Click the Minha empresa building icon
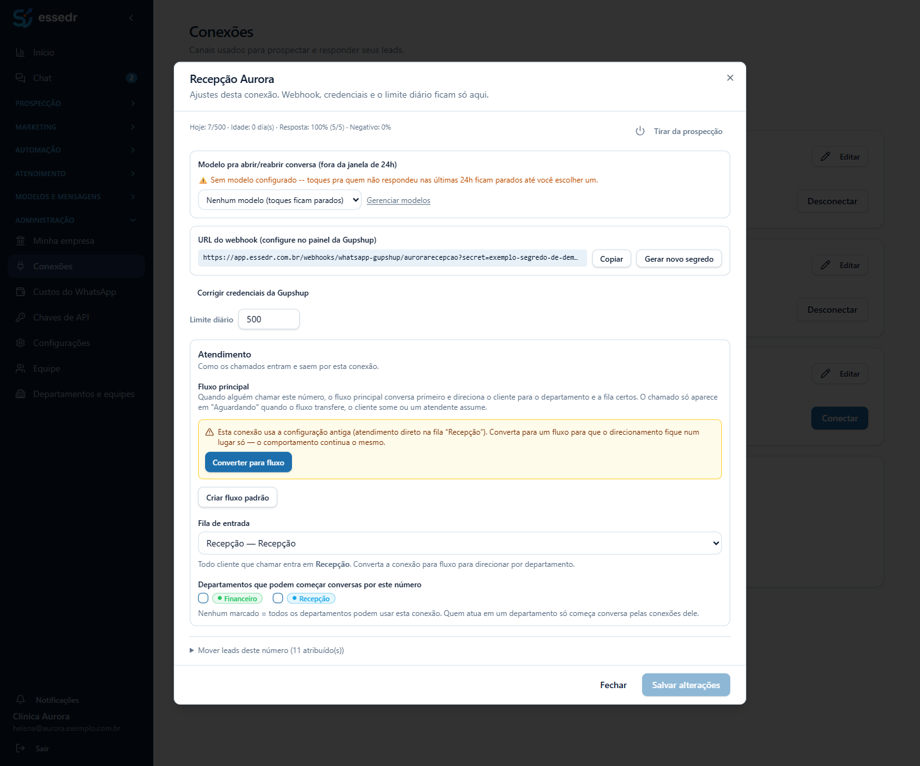920x766 pixels. (20, 241)
